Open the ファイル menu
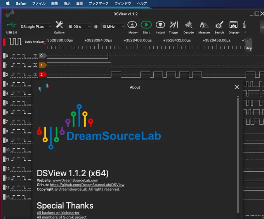 click(x=39, y=3)
